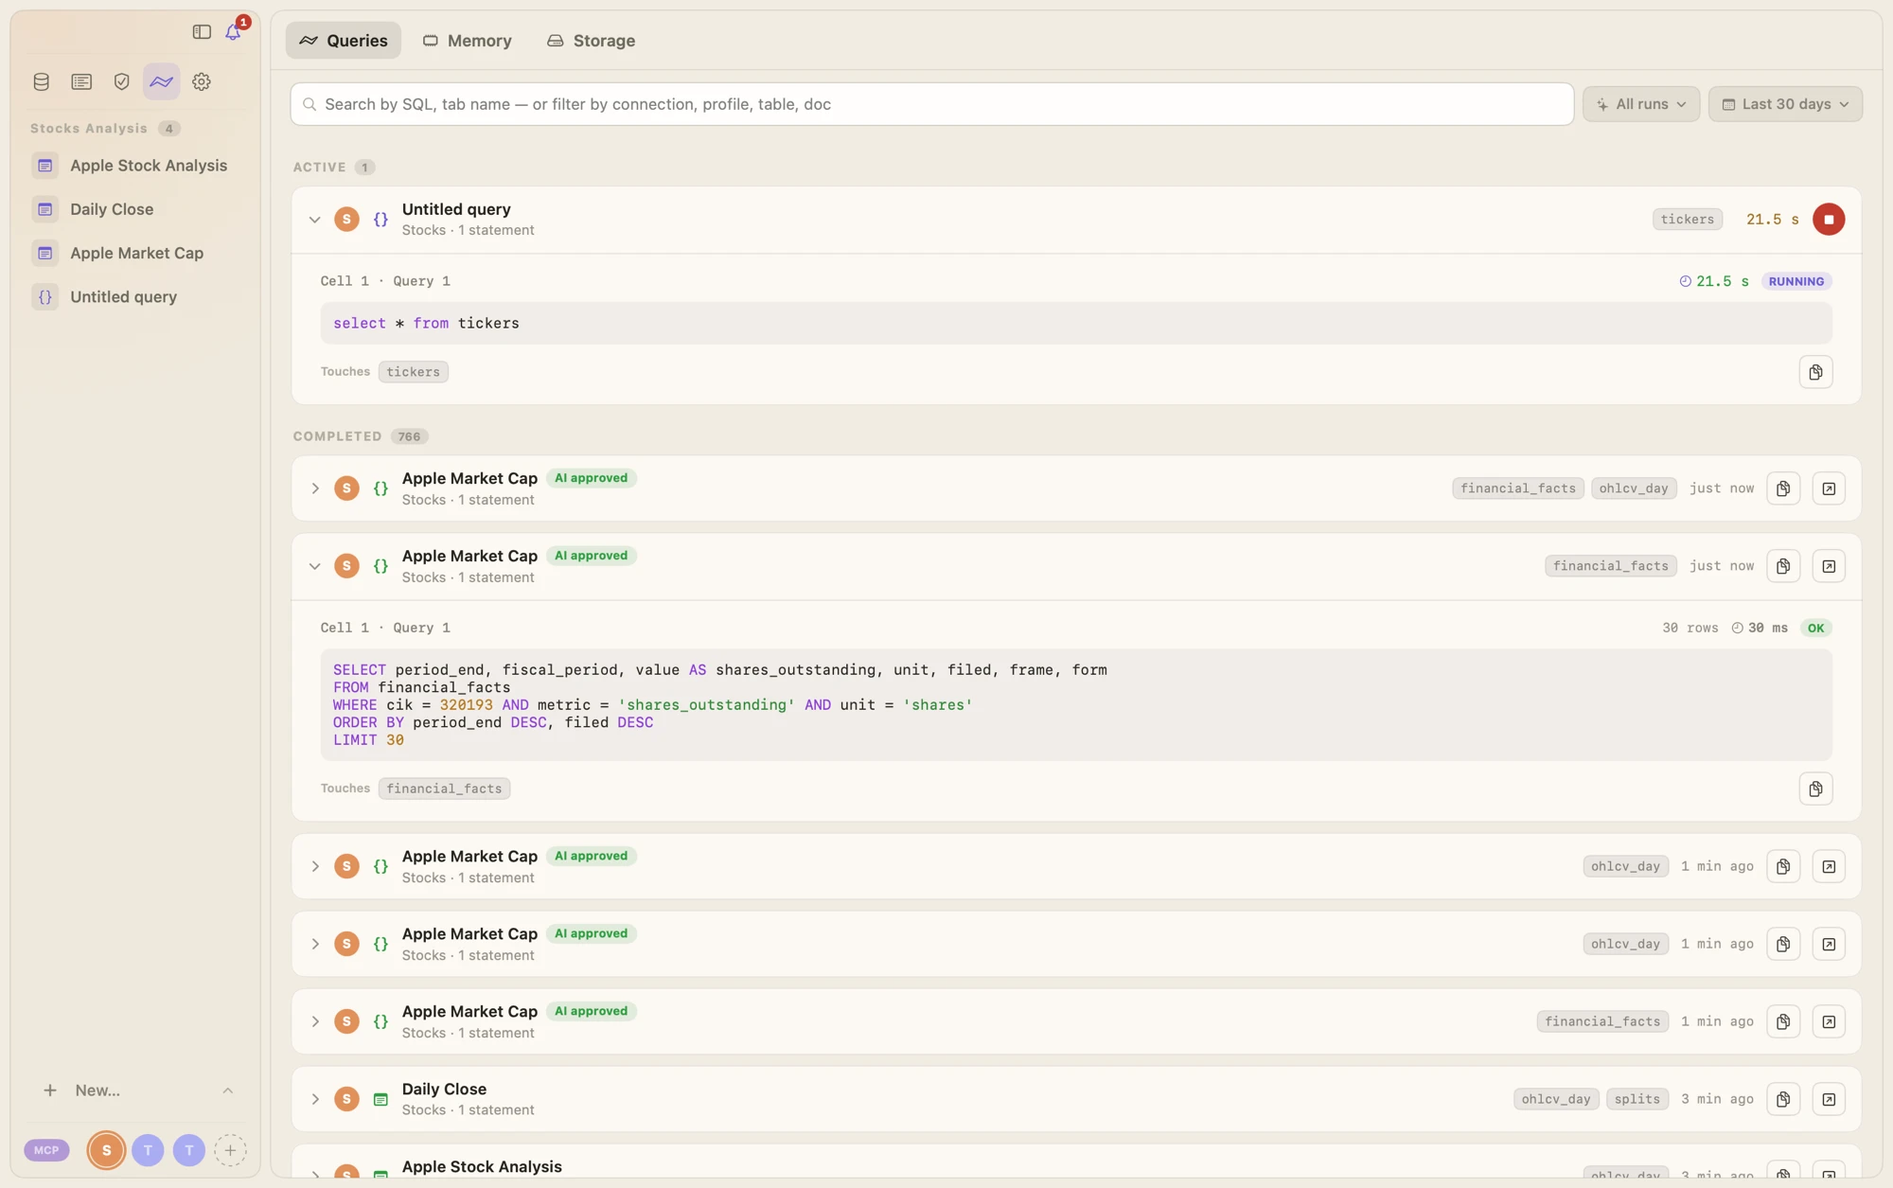Open Untitled query in sidebar
The height and width of the screenshot is (1188, 1893).
coord(135,297)
